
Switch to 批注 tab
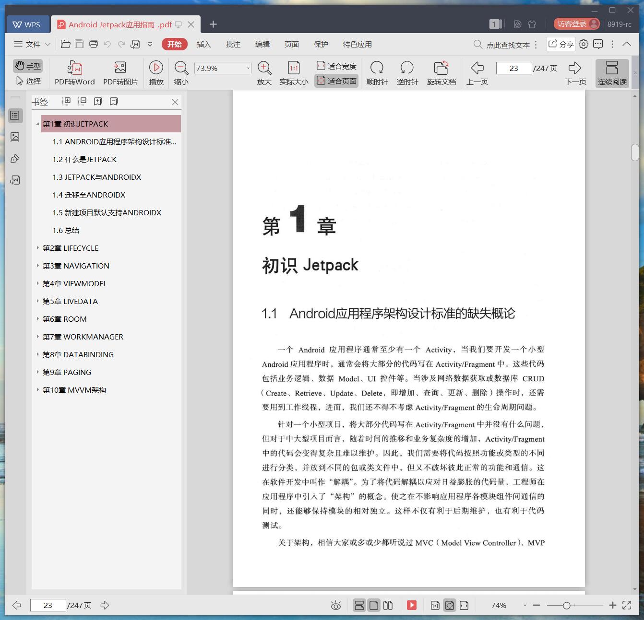[x=233, y=44]
